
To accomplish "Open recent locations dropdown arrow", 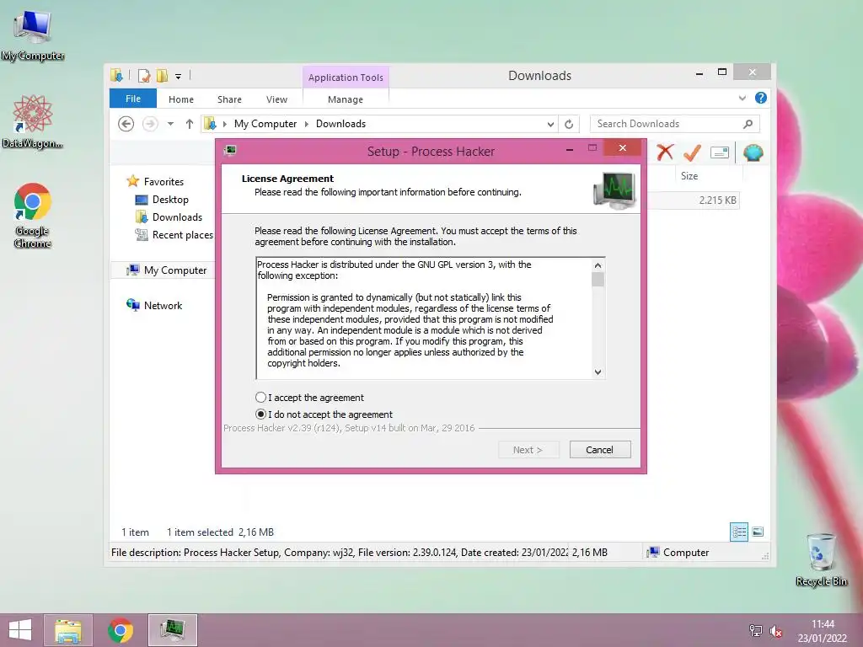I will point(170,124).
